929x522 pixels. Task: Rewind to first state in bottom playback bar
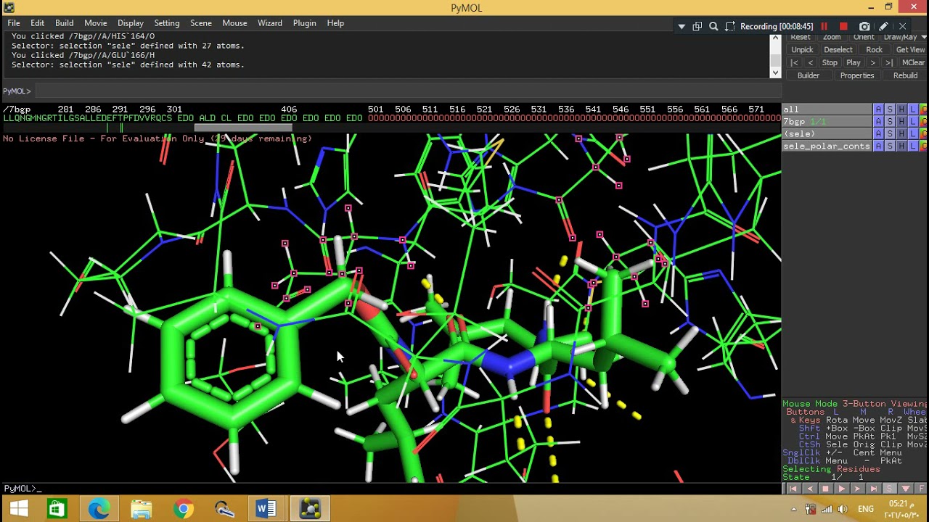tap(793, 489)
